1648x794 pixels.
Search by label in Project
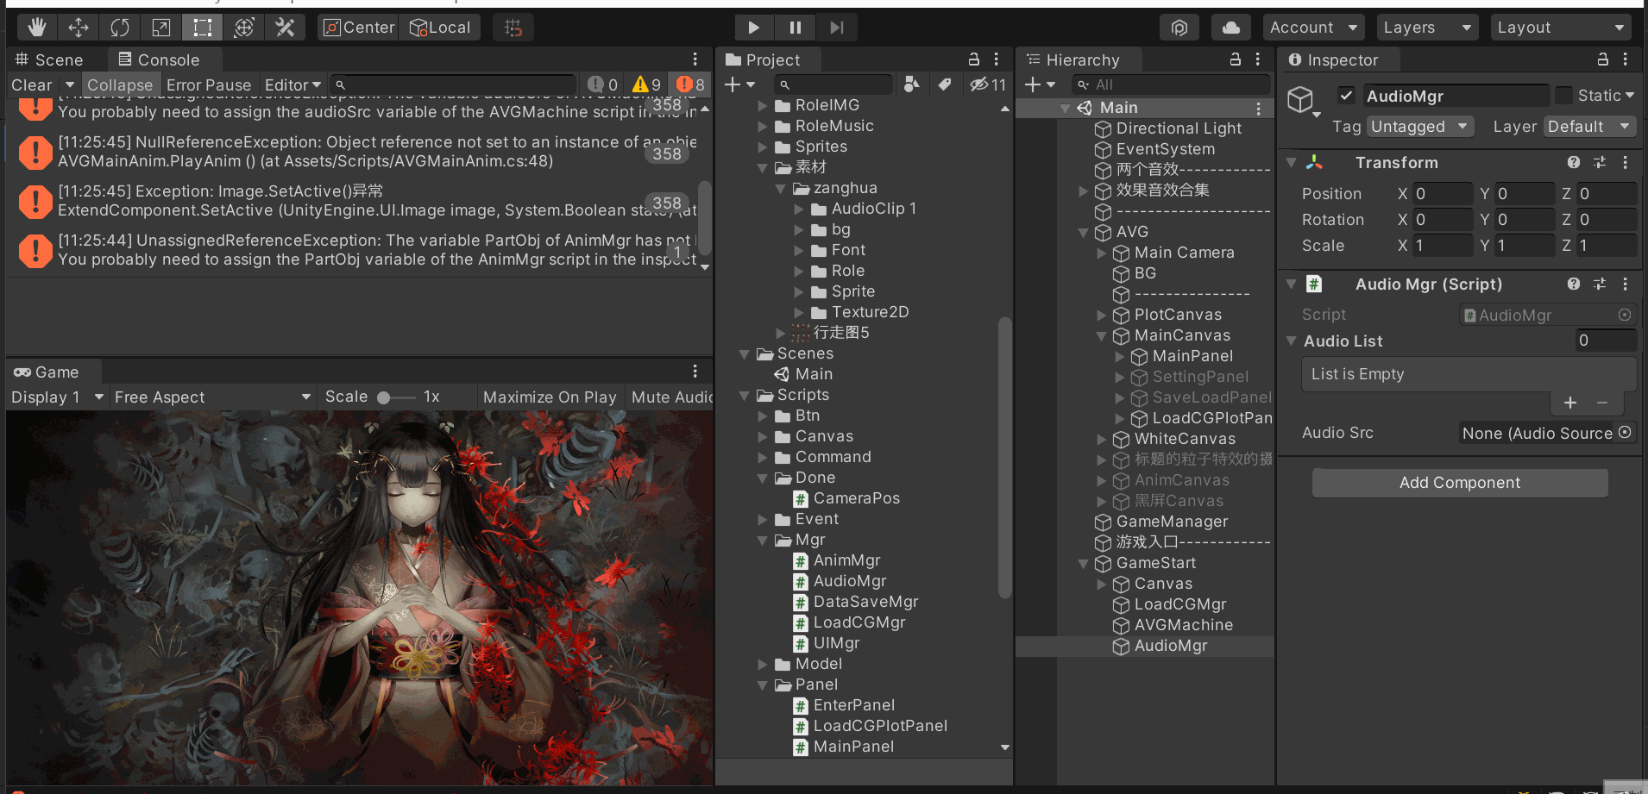(x=945, y=84)
